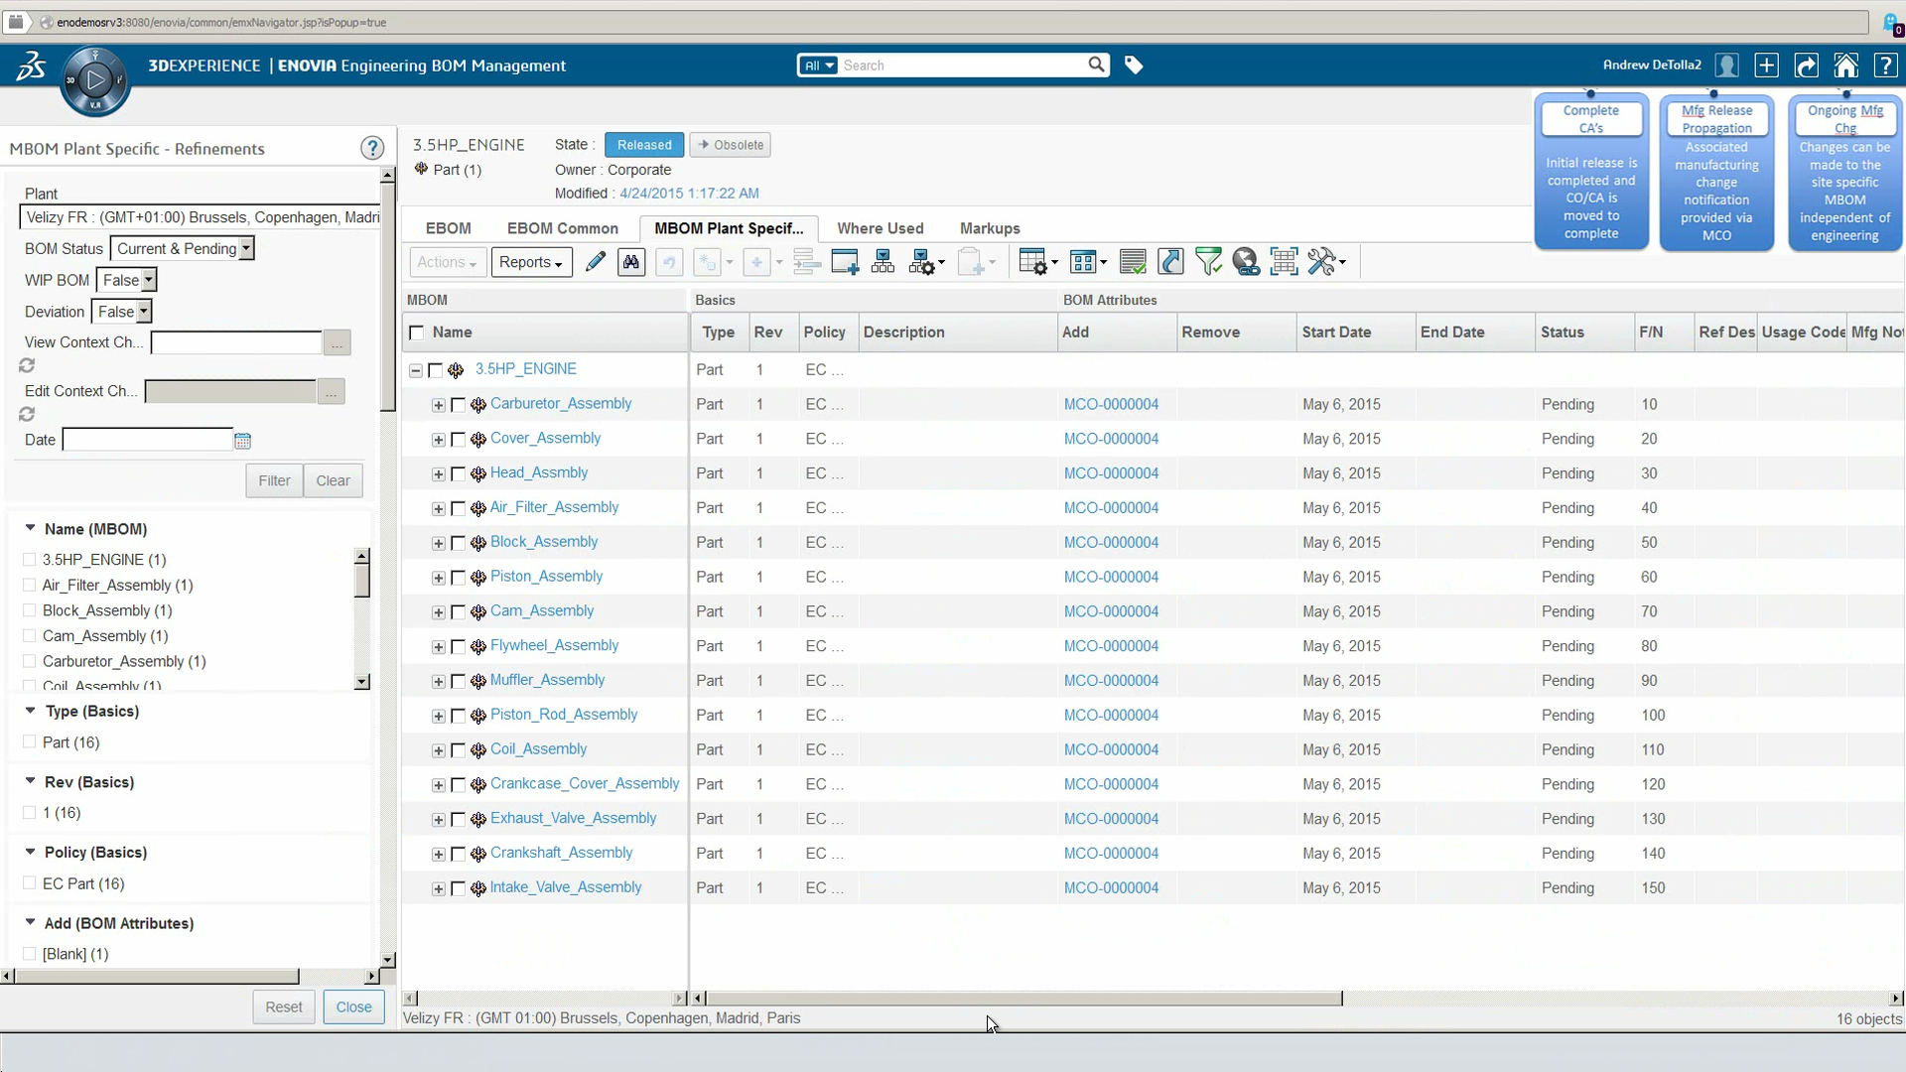
Task: Click the refinements panel horizontal scrollbar
Action: (x=156, y=977)
